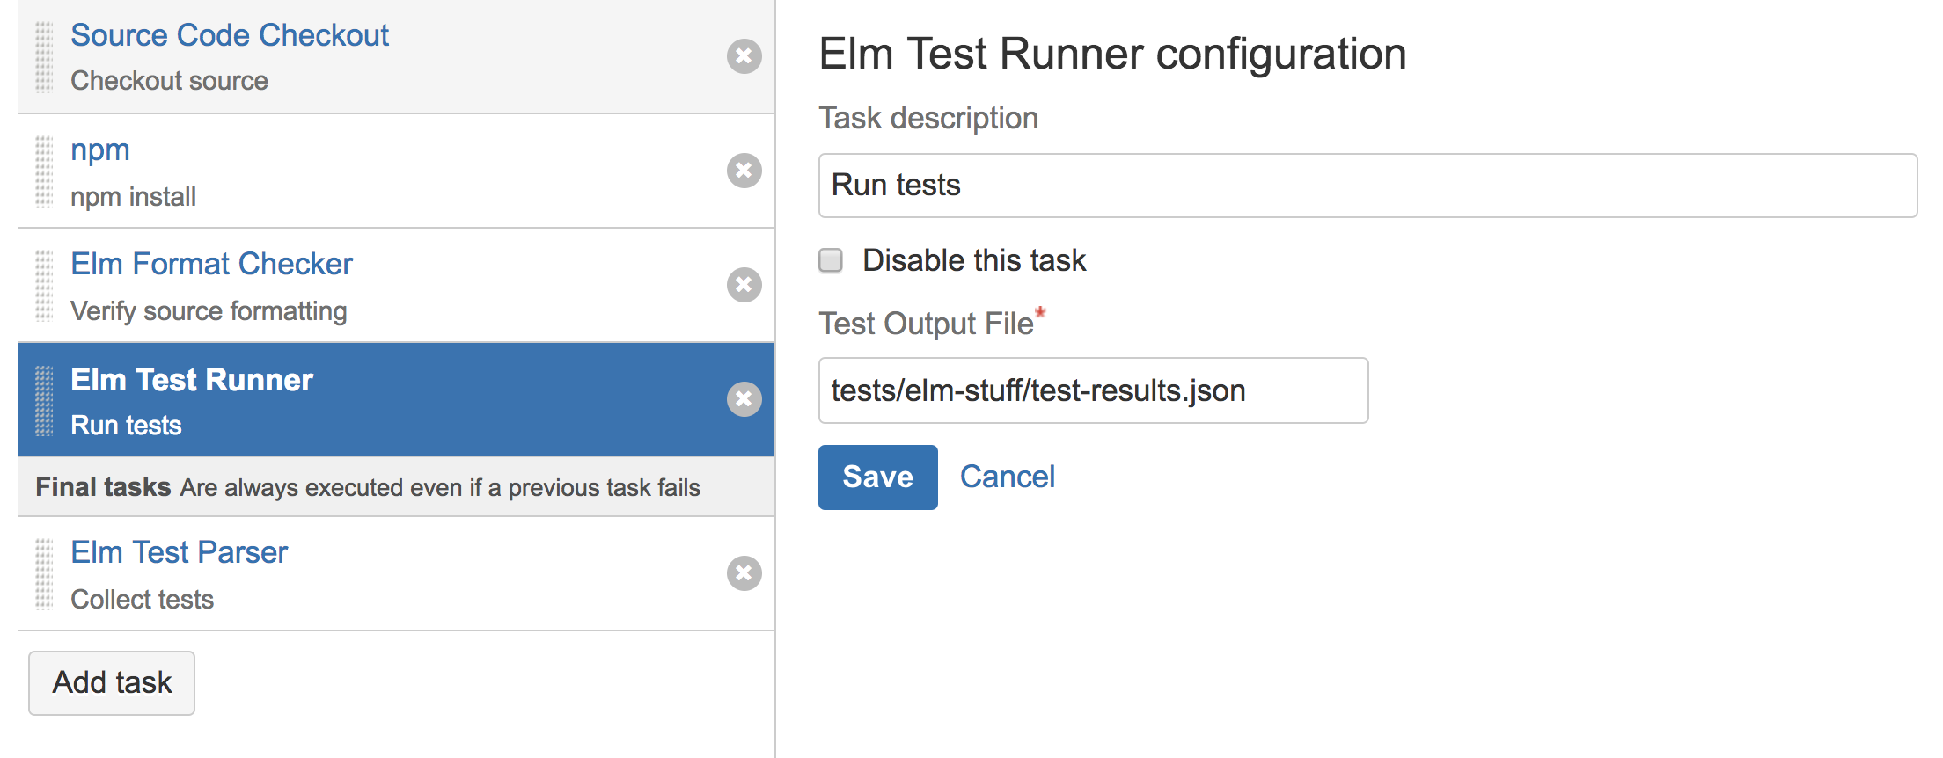Click the Cancel link
Image resolution: width=1943 pixels, height=758 pixels.
[x=1007, y=477]
